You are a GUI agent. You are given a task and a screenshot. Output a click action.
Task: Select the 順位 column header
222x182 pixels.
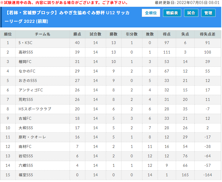8,34
